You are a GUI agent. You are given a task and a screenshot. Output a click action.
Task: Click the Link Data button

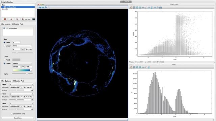(x=26, y=19)
